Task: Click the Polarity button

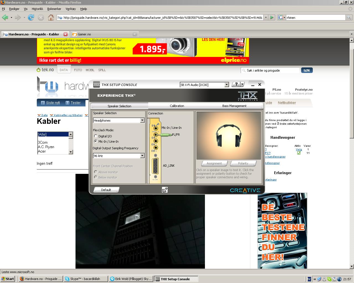Action: (x=243, y=163)
